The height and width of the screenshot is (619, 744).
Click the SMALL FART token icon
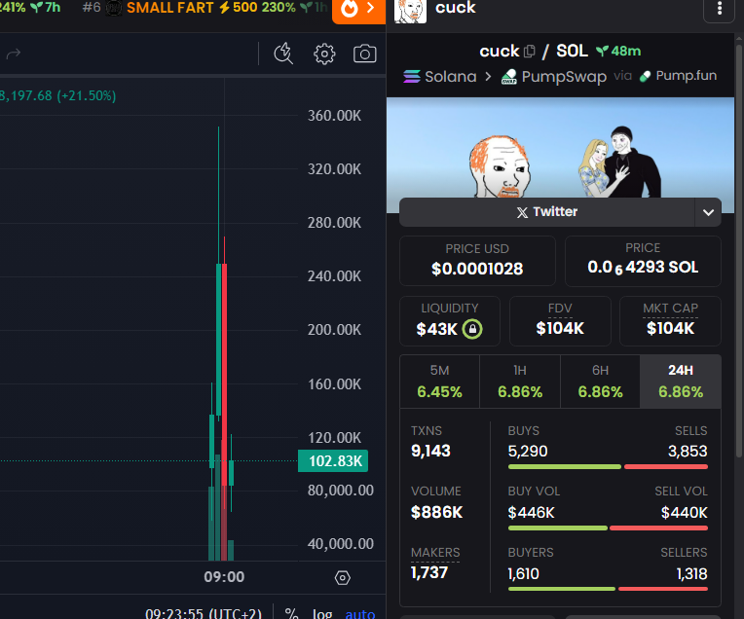point(113,8)
